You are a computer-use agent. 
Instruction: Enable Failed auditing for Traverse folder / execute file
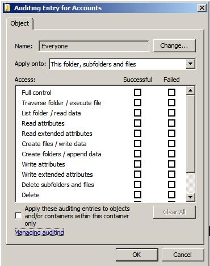pos(171,103)
